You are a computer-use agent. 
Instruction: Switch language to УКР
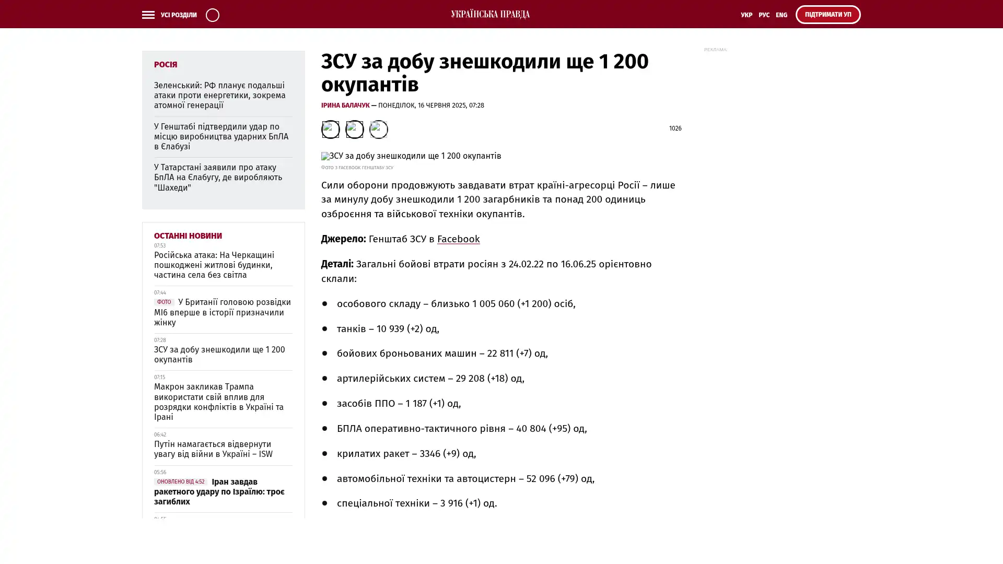(746, 15)
